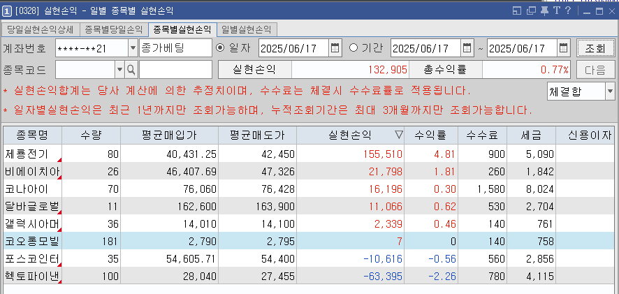619x294 pixels.
Task: Open the 체결합 dropdown
Action: 609,91
